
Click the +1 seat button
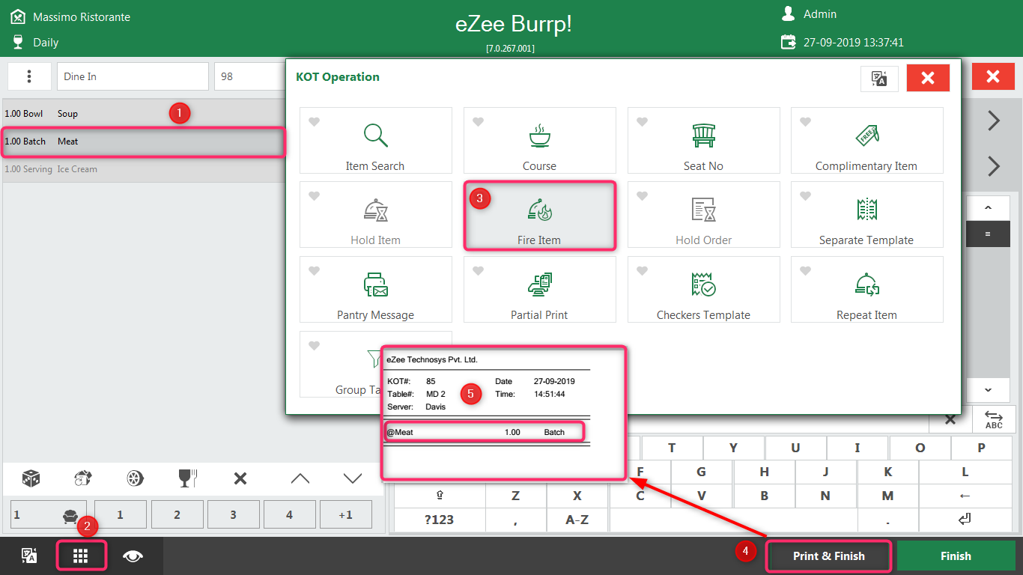coord(346,515)
